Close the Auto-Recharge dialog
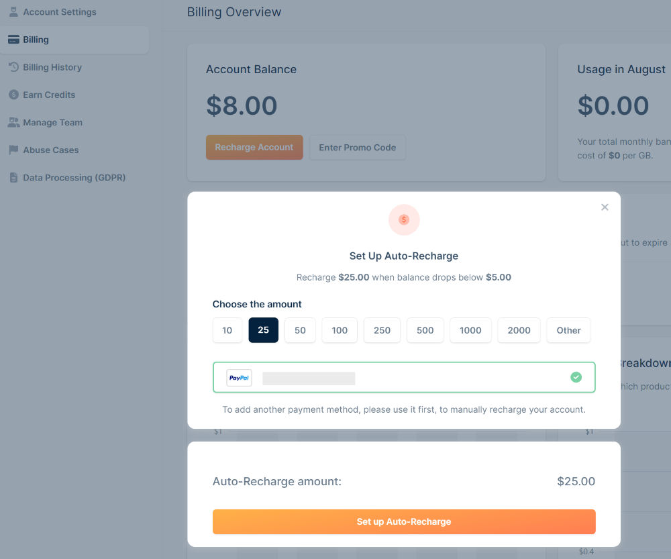Image resolution: width=671 pixels, height=559 pixels. (605, 207)
